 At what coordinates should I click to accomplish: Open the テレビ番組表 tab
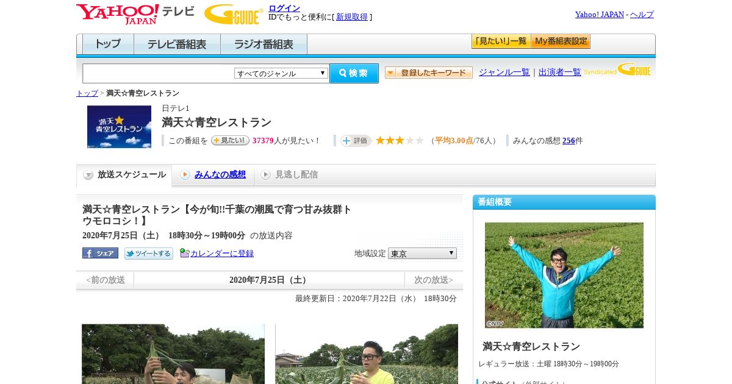177,44
